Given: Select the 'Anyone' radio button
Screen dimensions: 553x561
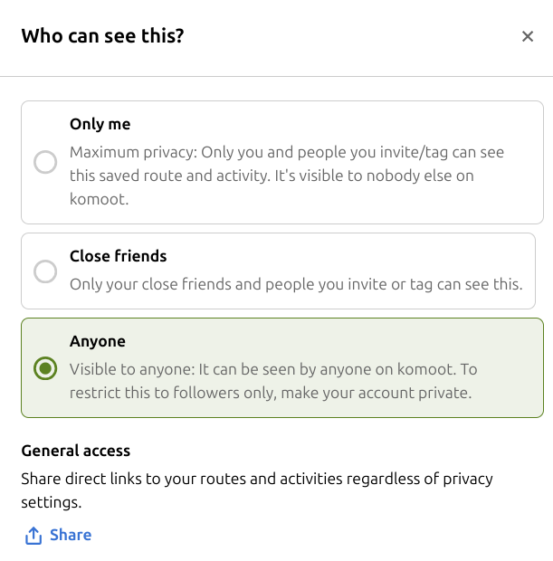Looking at the screenshot, I should click(x=45, y=368).
